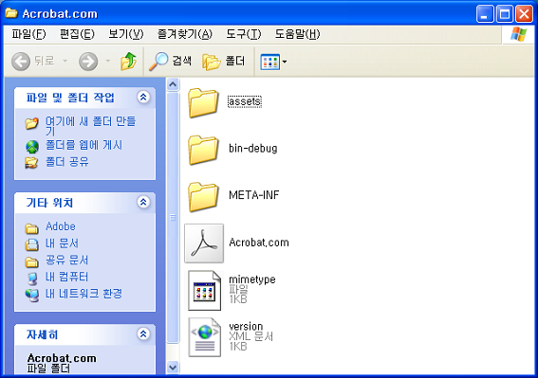The width and height of the screenshot is (538, 378).
Task: Click the version file name label
Action: (246, 327)
